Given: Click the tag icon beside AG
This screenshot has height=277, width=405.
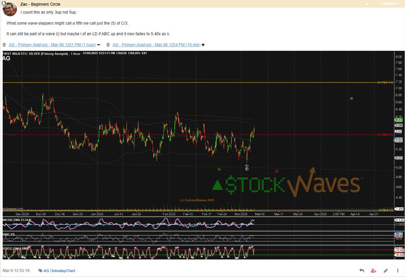Looking at the screenshot, I should 40,271.
